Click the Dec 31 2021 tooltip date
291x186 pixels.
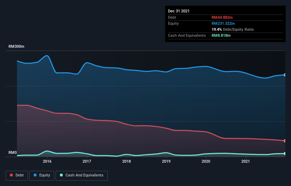[179, 11]
